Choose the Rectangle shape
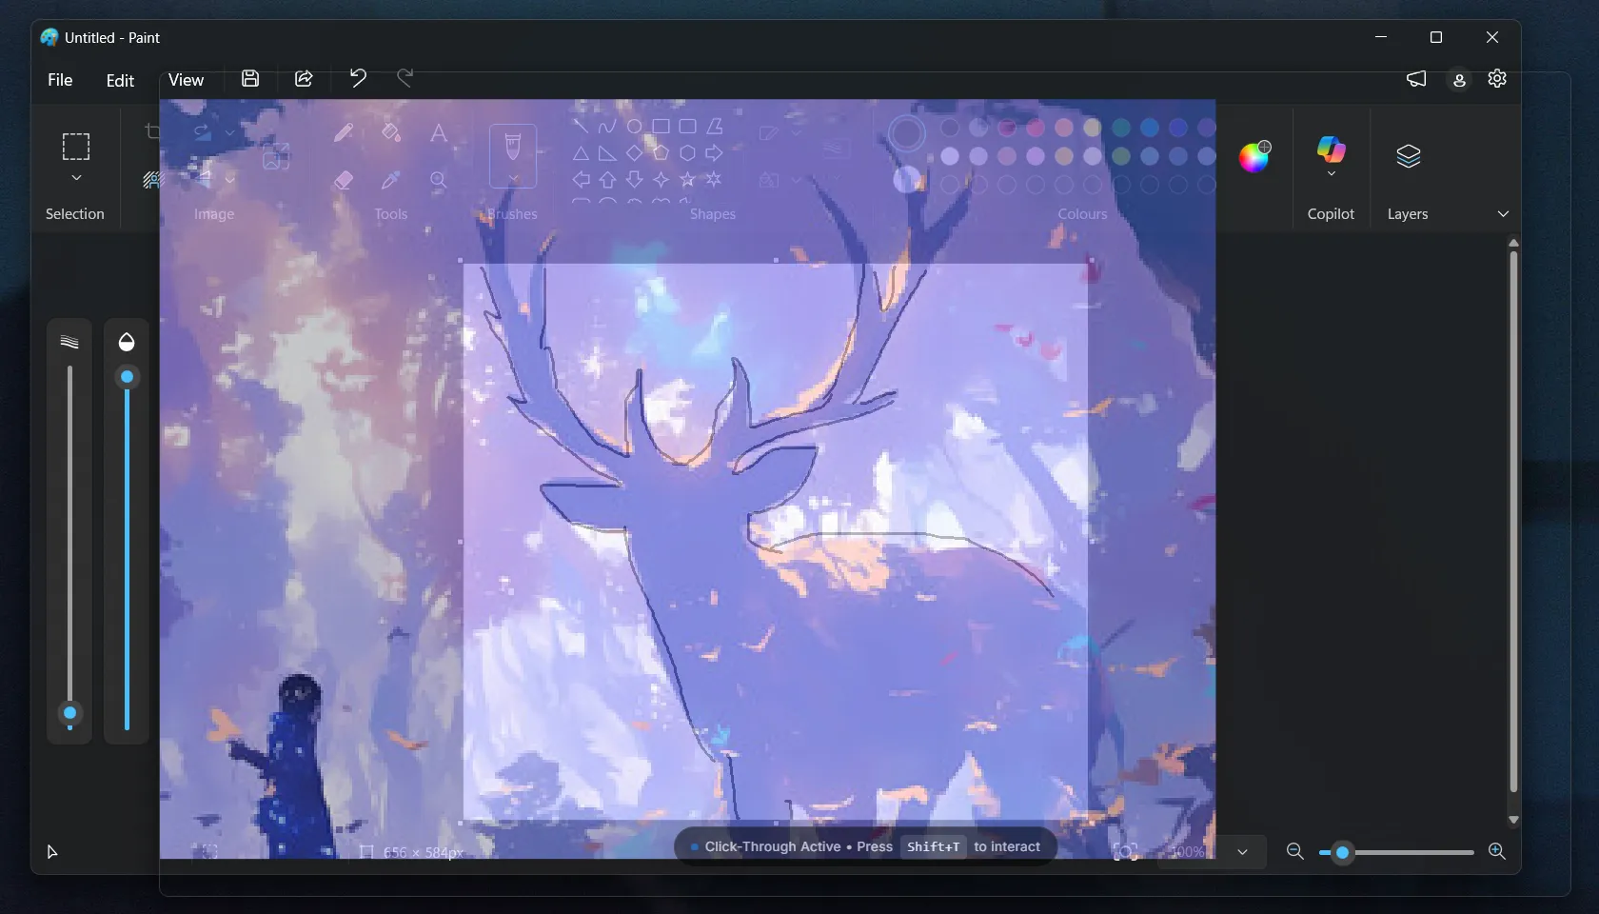The image size is (1599, 914). (x=661, y=126)
